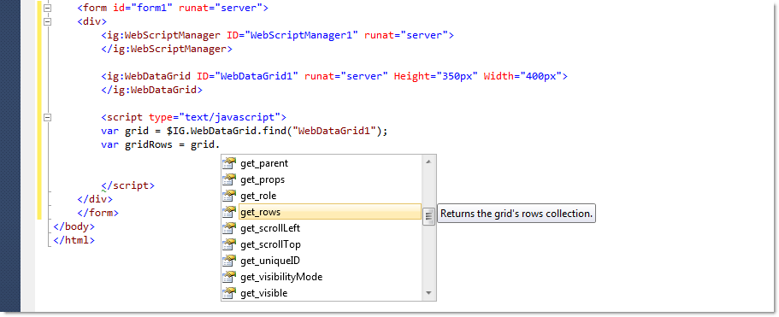Screen dimensions: 779x317
Task: Click the closing </form> tag
Action: click(97, 213)
